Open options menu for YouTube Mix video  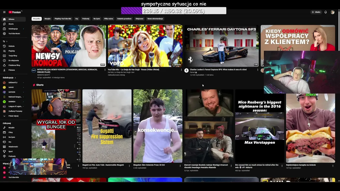(x=181, y=70)
